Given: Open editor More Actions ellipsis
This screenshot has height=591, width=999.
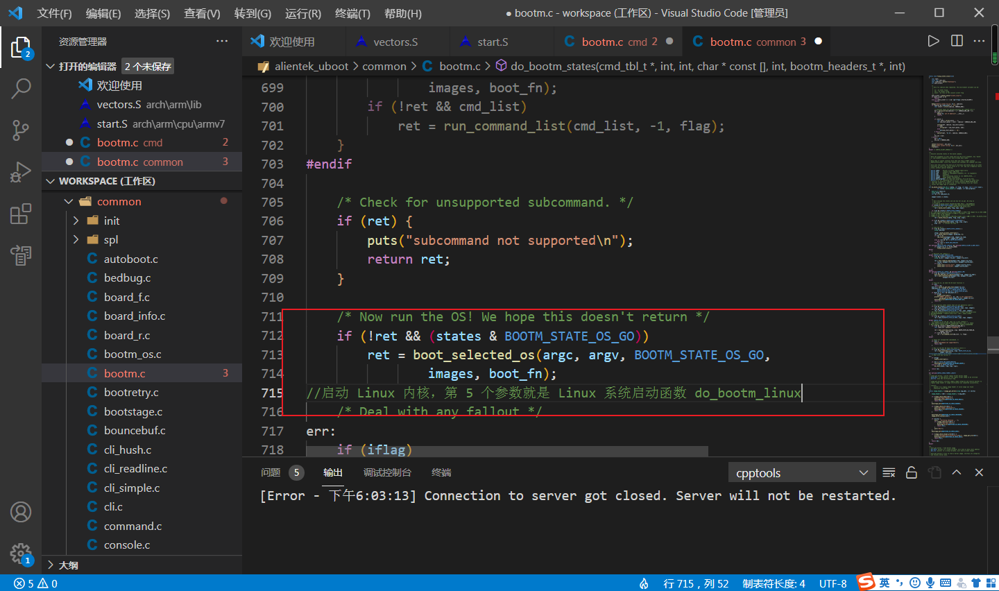Looking at the screenshot, I should tap(979, 41).
